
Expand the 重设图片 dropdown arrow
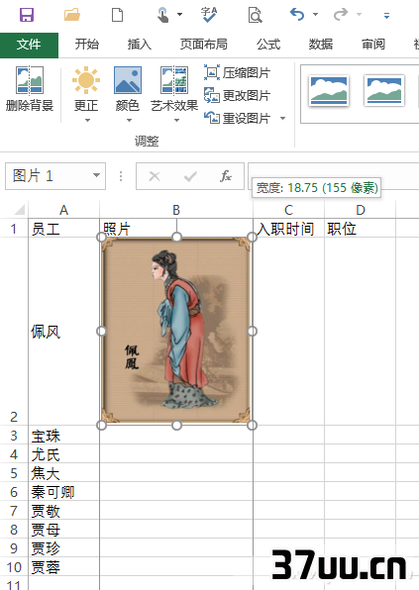(x=282, y=119)
